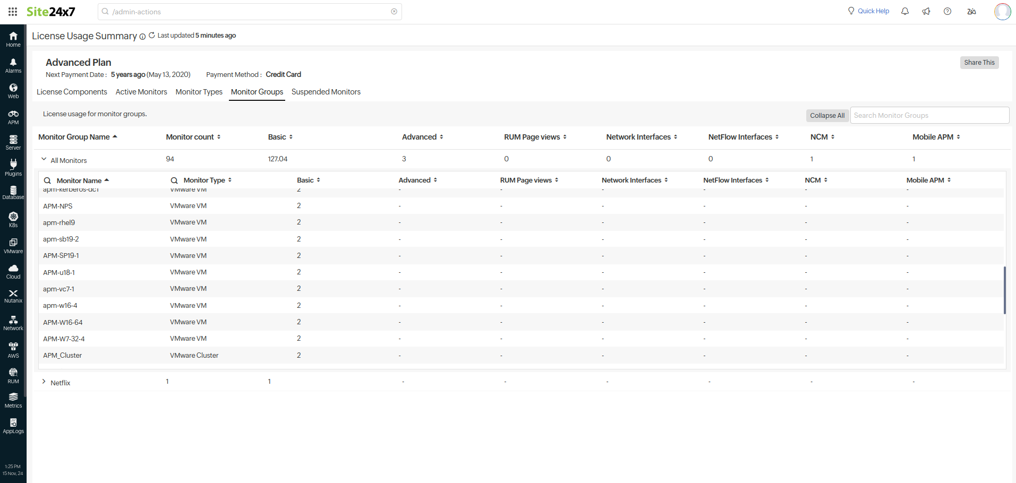Open the apps grid launcher
Viewport: 1016px width, 483px height.
click(x=13, y=11)
